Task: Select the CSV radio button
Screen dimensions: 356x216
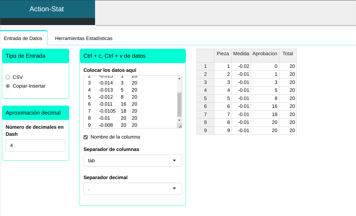Action: coord(8,77)
